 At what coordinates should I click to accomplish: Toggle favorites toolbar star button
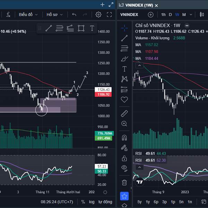coord(124,196)
